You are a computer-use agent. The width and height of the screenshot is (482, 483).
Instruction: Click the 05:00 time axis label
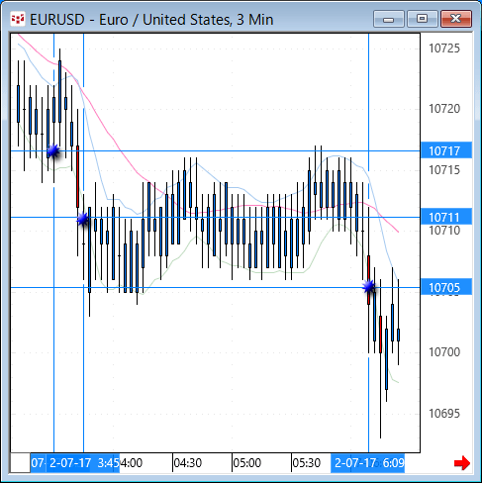246,463
